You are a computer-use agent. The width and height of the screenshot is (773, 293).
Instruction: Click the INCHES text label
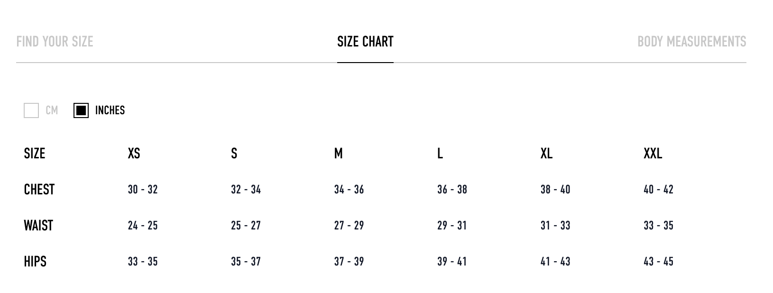point(110,110)
